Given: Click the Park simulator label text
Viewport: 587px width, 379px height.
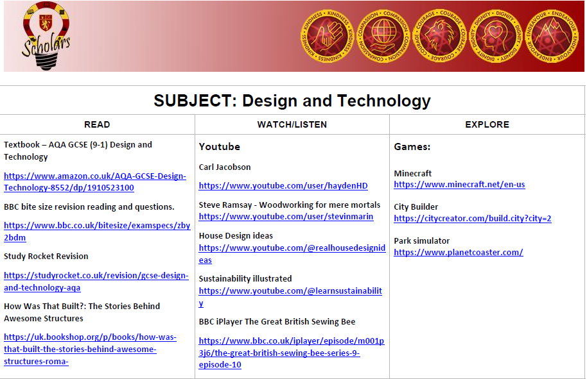Looking at the screenshot, I should pyautogui.click(x=421, y=241).
